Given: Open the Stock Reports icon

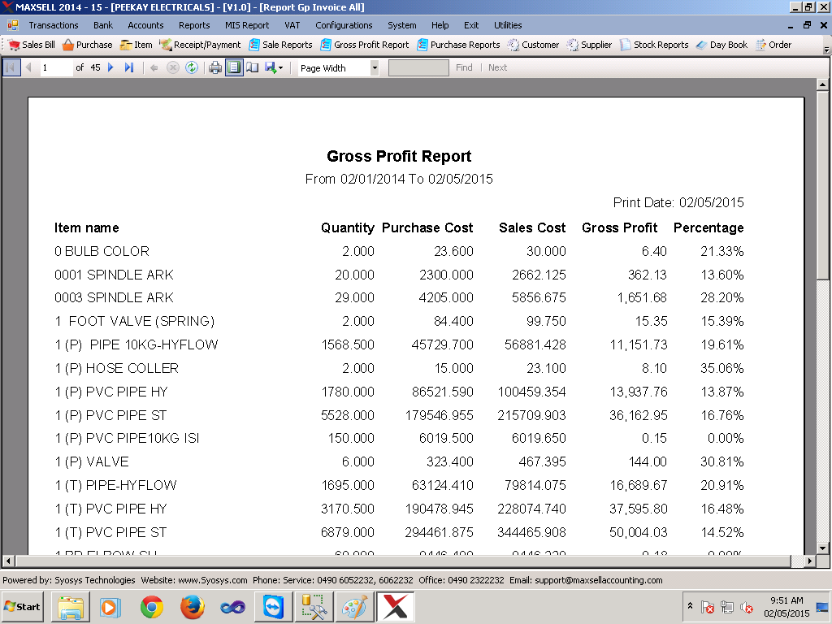Looking at the screenshot, I should [x=626, y=45].
